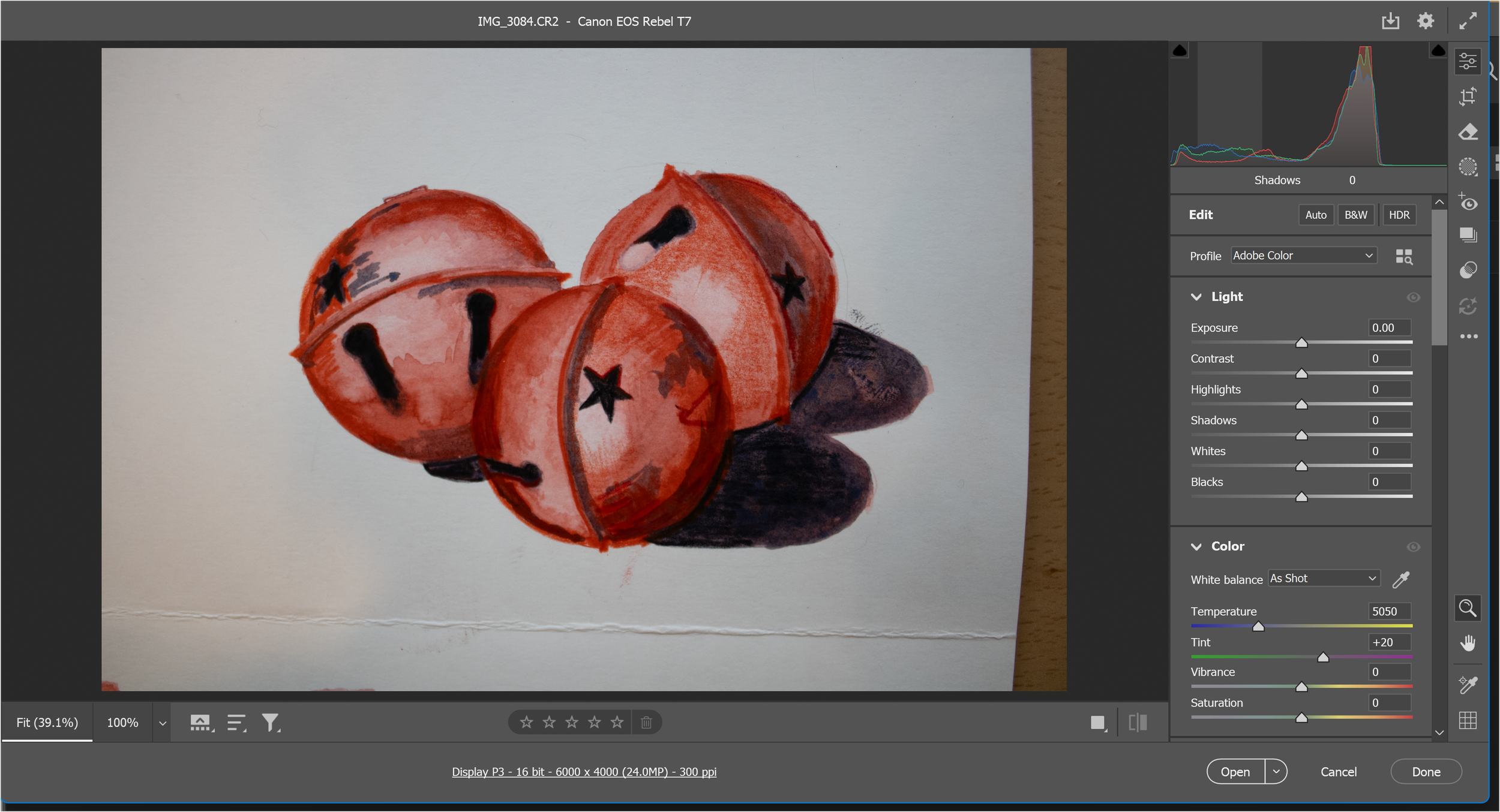Image resolution: width=1500 pixels, height=812 pixels.
Task: Collapse the Light section chevron
Action: (1196, 297)
